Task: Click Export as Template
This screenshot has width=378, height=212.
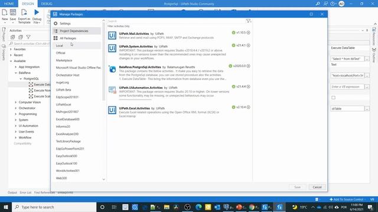Action: pyautogui.click(x=24, y=16)
